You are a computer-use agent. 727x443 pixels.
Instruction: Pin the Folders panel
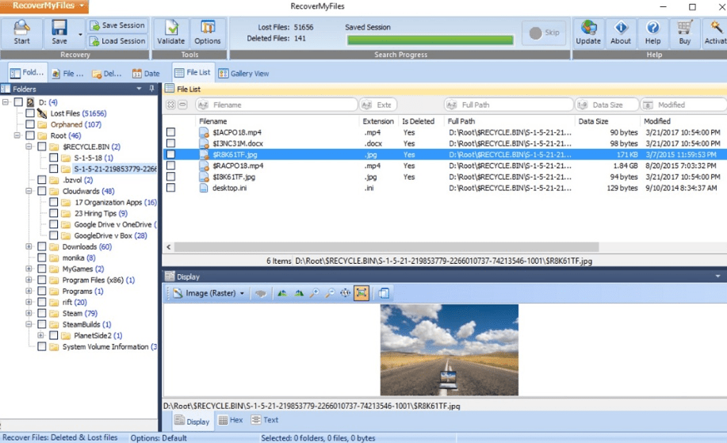click(x=151, y=89)
